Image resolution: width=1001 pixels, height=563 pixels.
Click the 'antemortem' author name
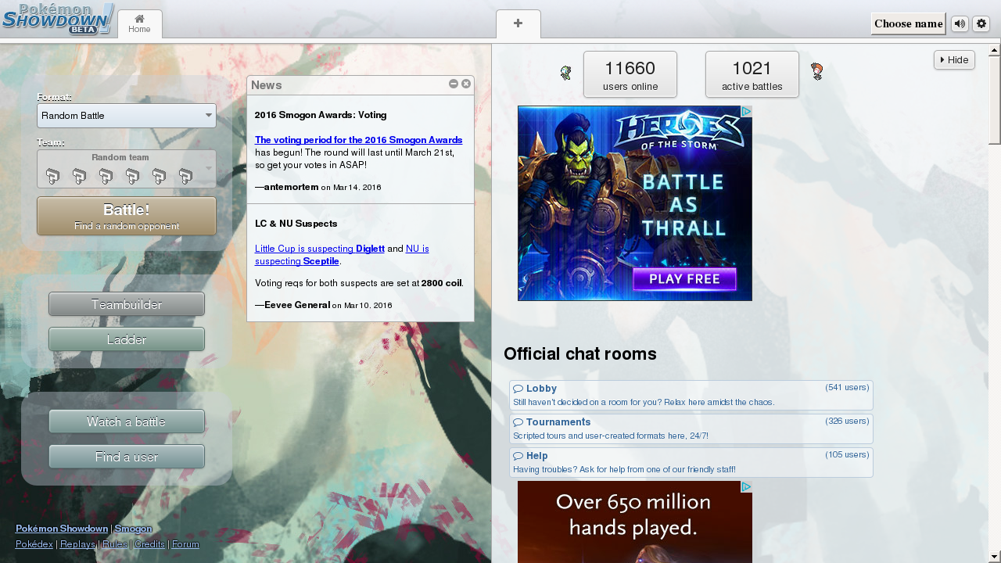(292, 187)
